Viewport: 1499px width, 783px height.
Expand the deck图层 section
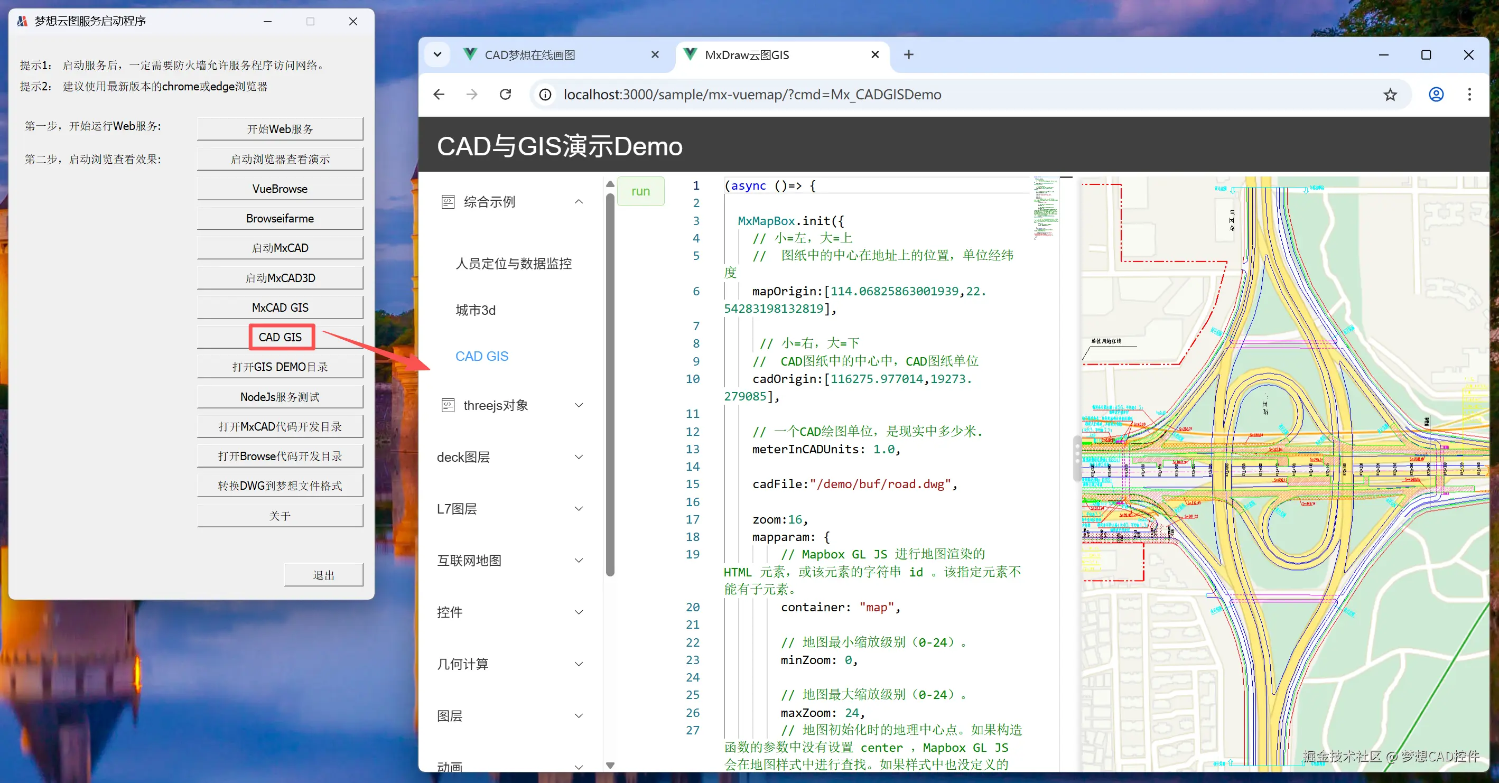point(579,457)
